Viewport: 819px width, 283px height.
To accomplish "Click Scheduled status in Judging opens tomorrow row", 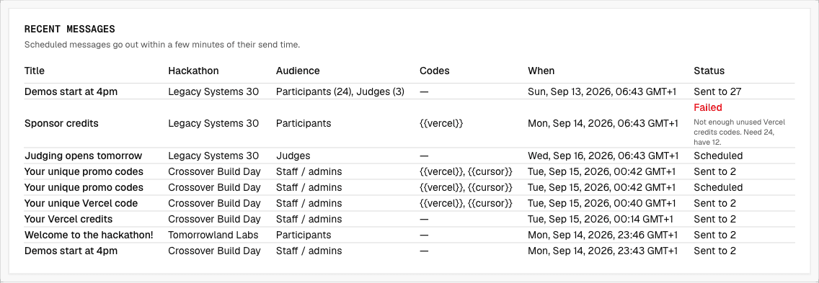I will tap(718, 156).
